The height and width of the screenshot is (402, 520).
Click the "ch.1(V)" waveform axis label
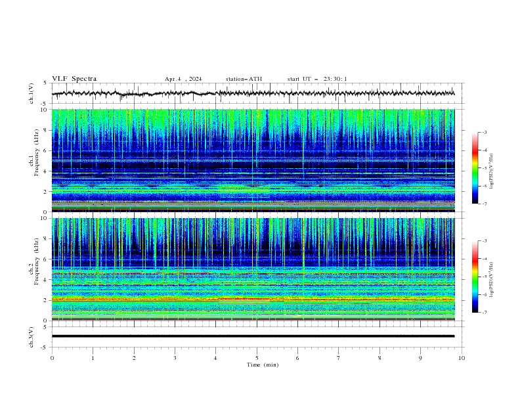tap(32, 93)
